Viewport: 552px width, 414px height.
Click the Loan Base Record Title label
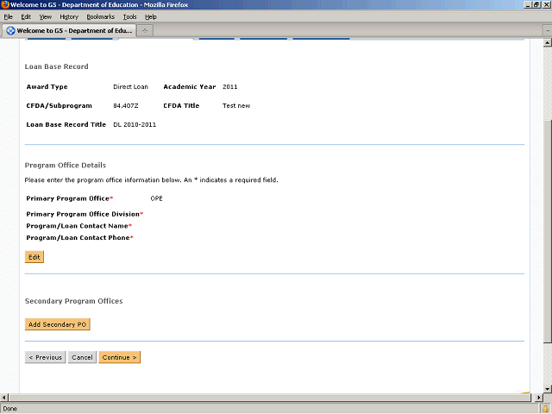pos(66,124)
